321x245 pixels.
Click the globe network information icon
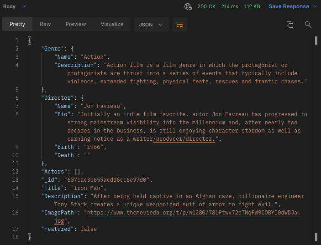click(x=188, y=6)
